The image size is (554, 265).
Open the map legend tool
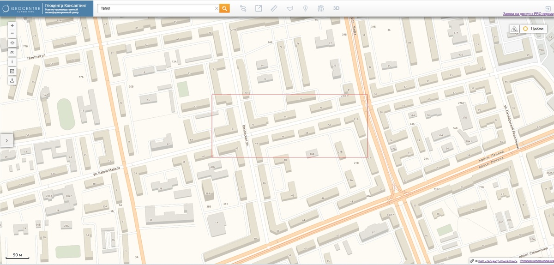(x=12, y=71)
